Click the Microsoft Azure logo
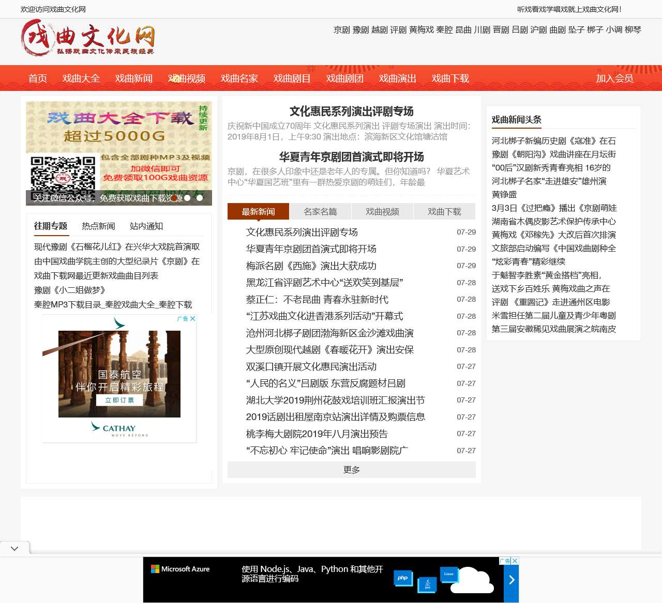662x603 pixels. (180, 569)
